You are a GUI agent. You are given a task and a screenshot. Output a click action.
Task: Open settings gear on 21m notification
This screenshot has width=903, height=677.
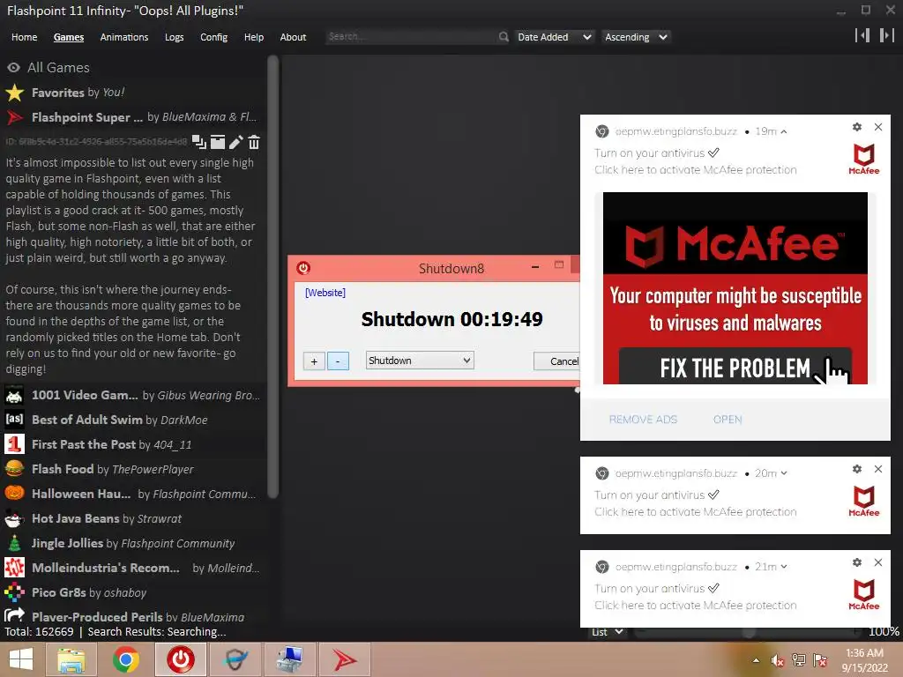pos(857,562)
